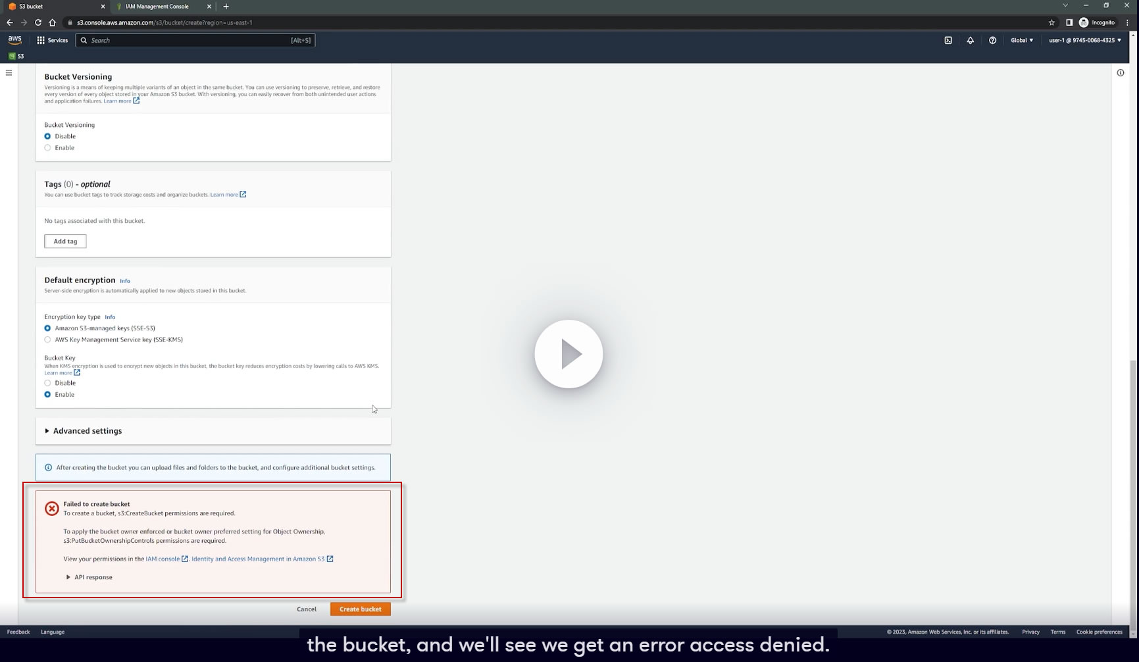Open Privacy link in footer
This screenshot has height=662, width=1139.
tap(1031, 632)
